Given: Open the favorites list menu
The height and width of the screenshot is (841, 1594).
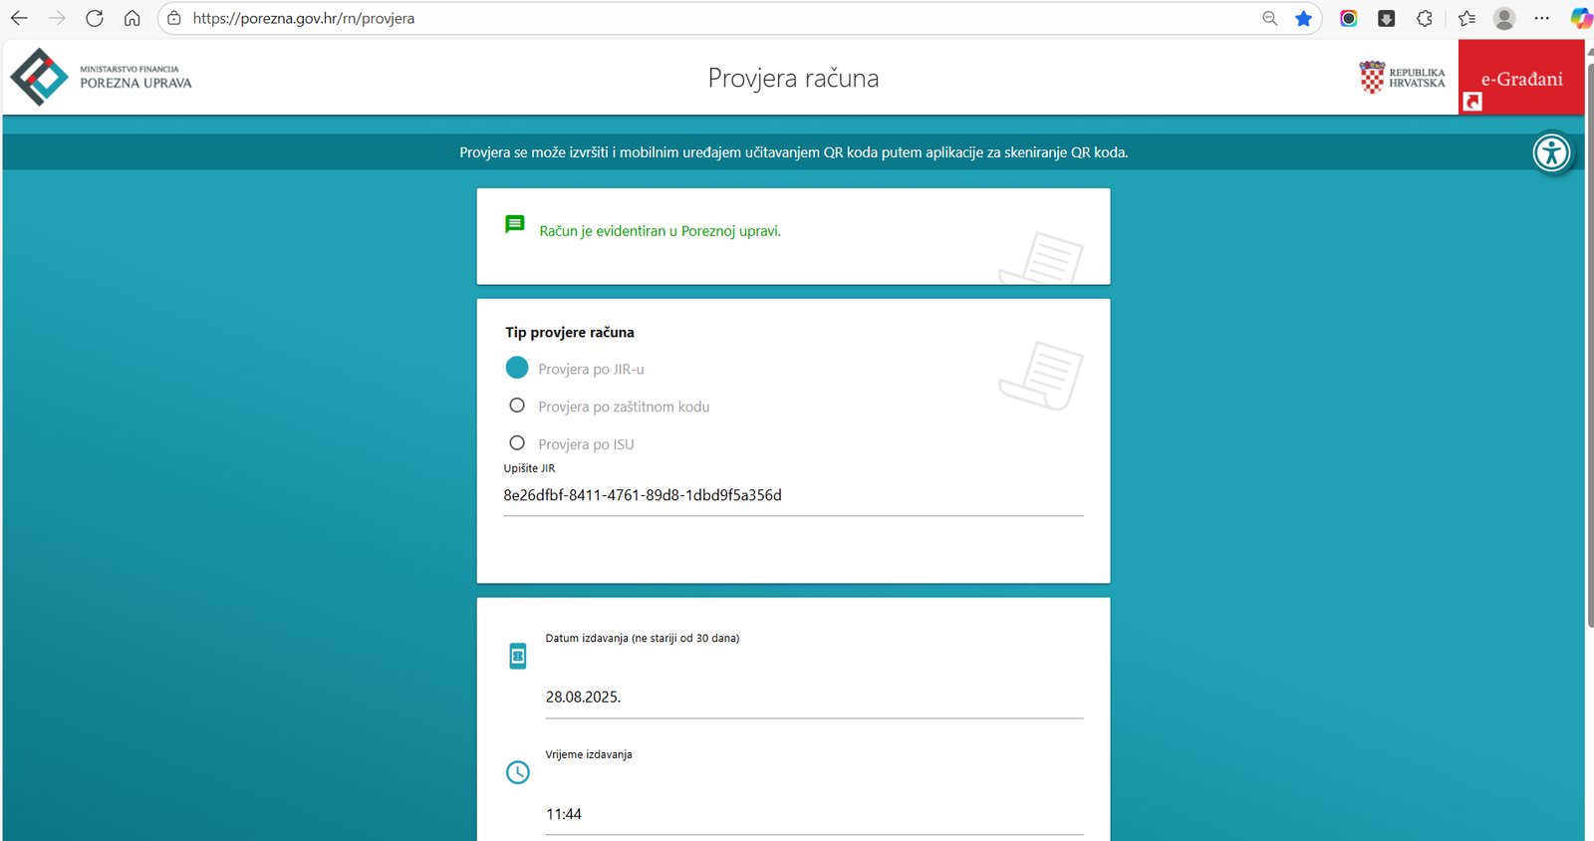Looking at the screenshot, I should (x=1466, y=18).
